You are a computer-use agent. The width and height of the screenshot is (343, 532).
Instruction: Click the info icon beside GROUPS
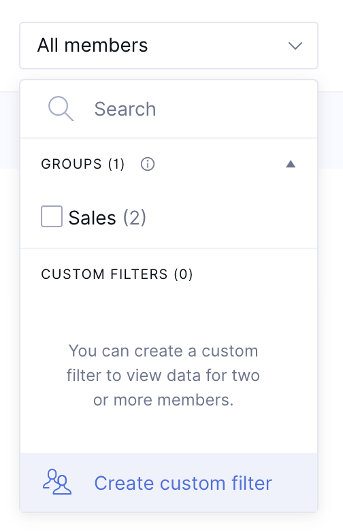(148, 164)
